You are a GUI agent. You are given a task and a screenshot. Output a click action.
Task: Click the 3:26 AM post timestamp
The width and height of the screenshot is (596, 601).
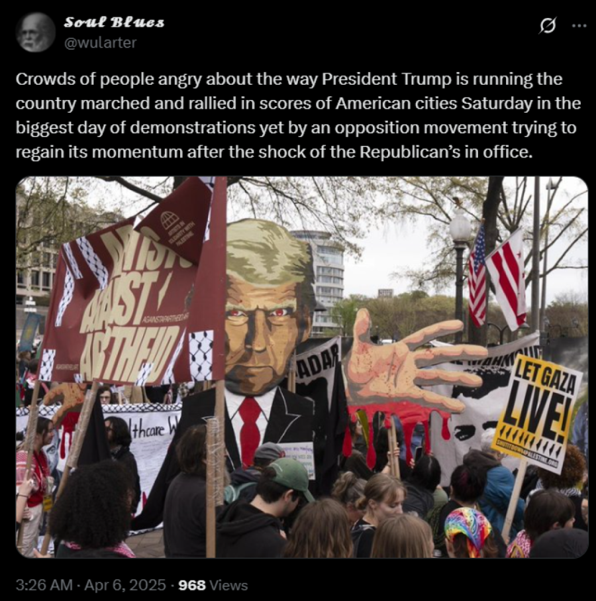(44, 585)
